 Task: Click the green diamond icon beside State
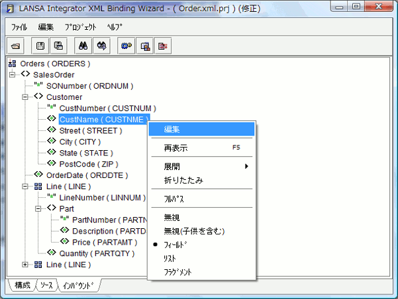[52, 152]
